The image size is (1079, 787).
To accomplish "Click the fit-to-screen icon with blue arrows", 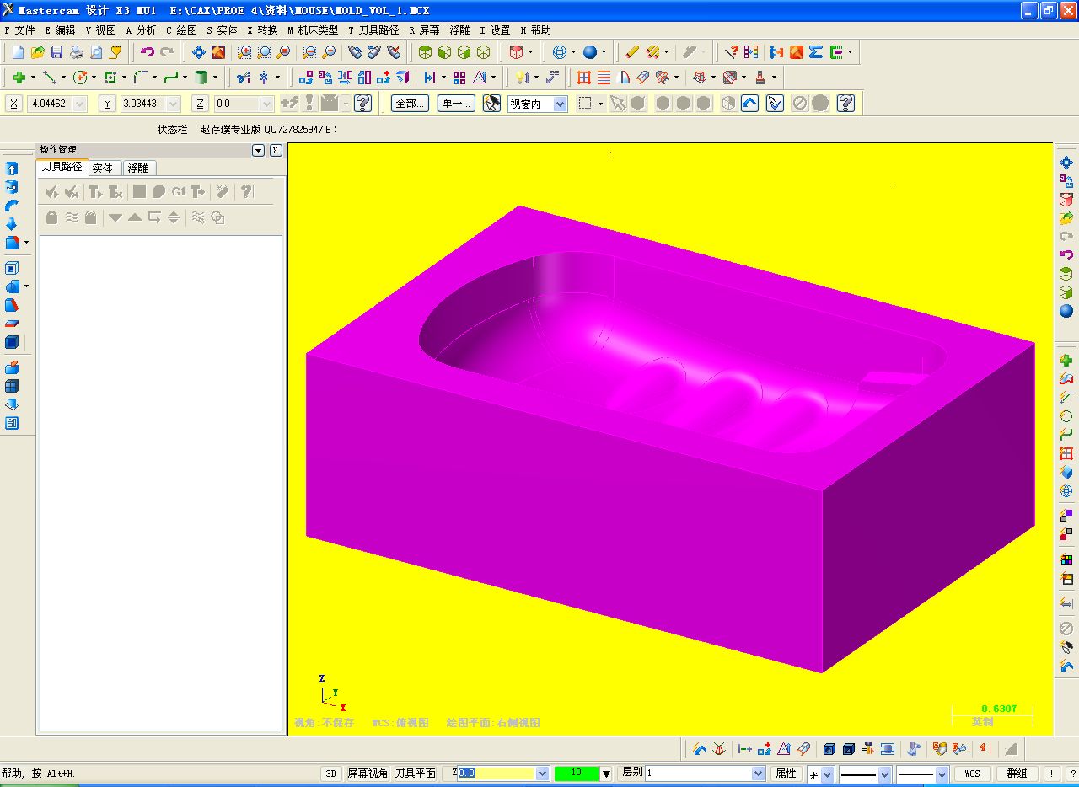I will tap(199, 52).
